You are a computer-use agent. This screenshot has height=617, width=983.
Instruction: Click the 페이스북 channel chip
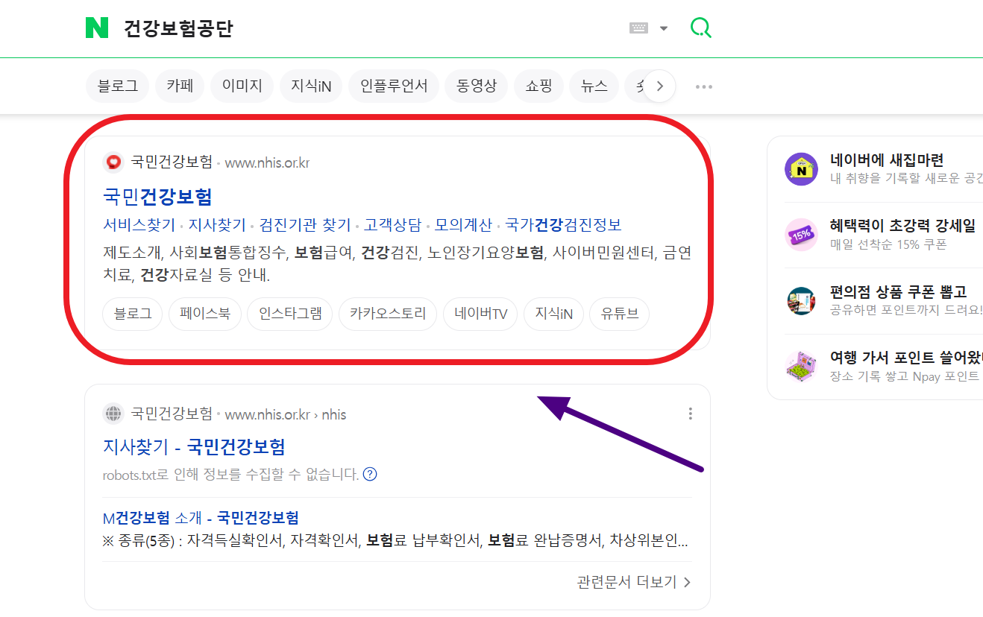(x=205, y=314)
